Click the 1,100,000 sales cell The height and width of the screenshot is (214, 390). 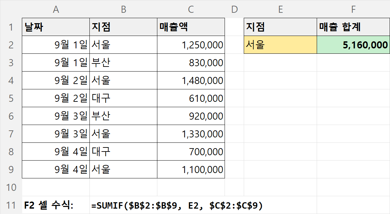pos(191,170)
